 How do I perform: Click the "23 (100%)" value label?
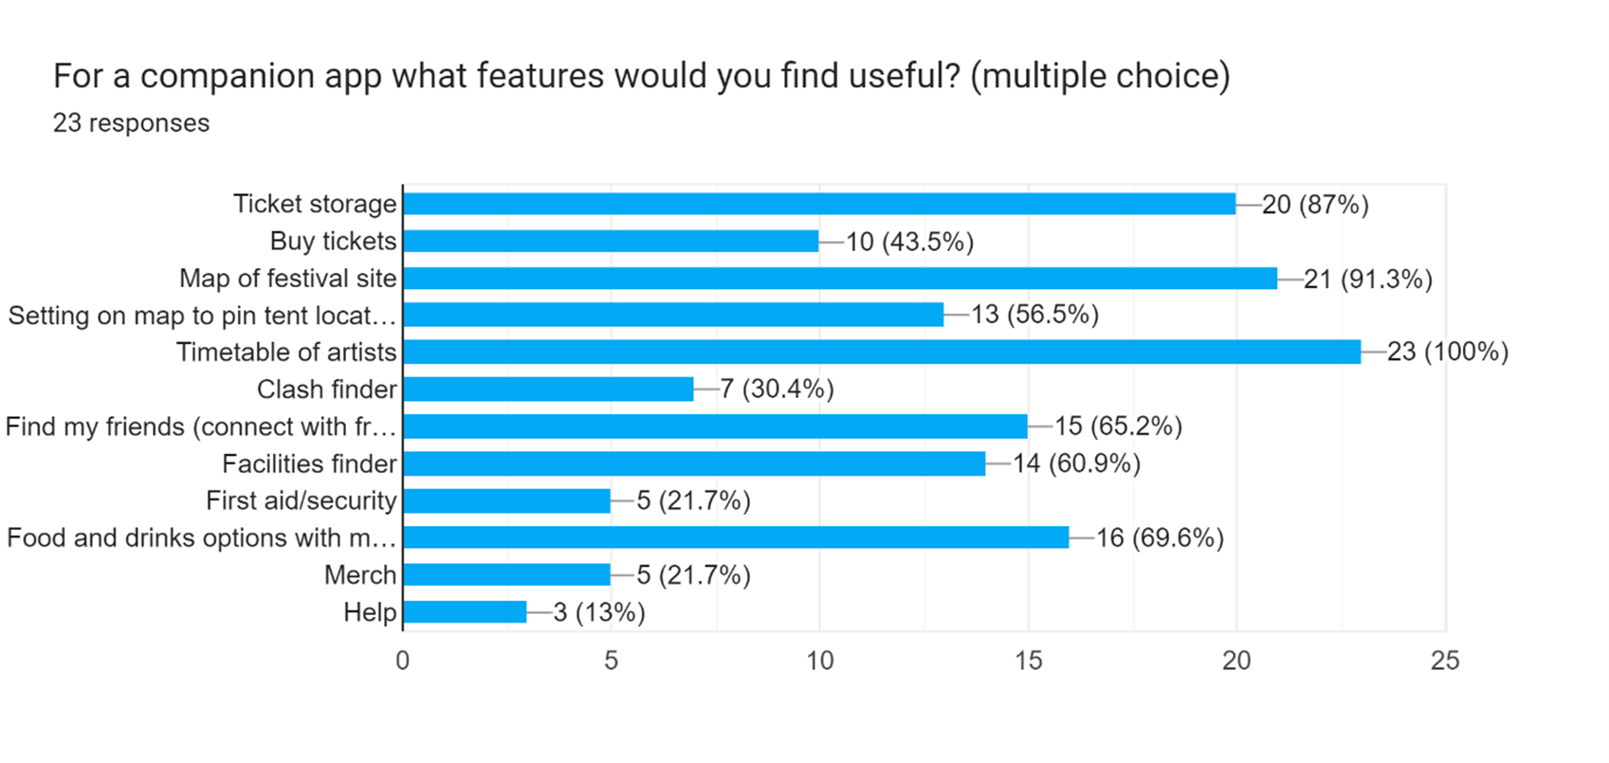point(1447,352)
